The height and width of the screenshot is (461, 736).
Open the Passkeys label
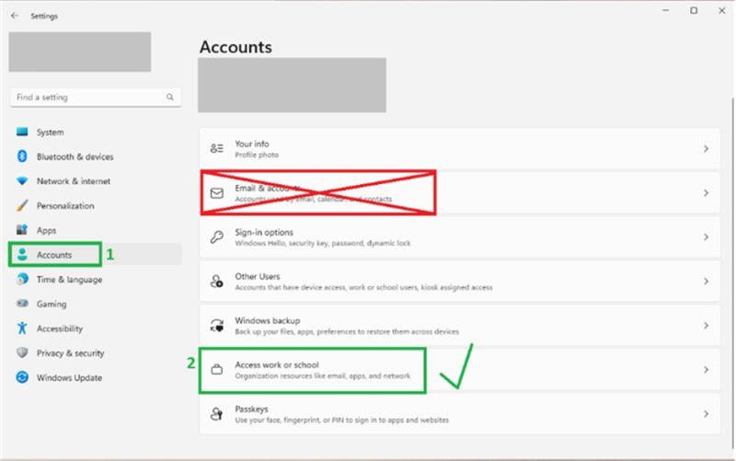click(251, 409)
